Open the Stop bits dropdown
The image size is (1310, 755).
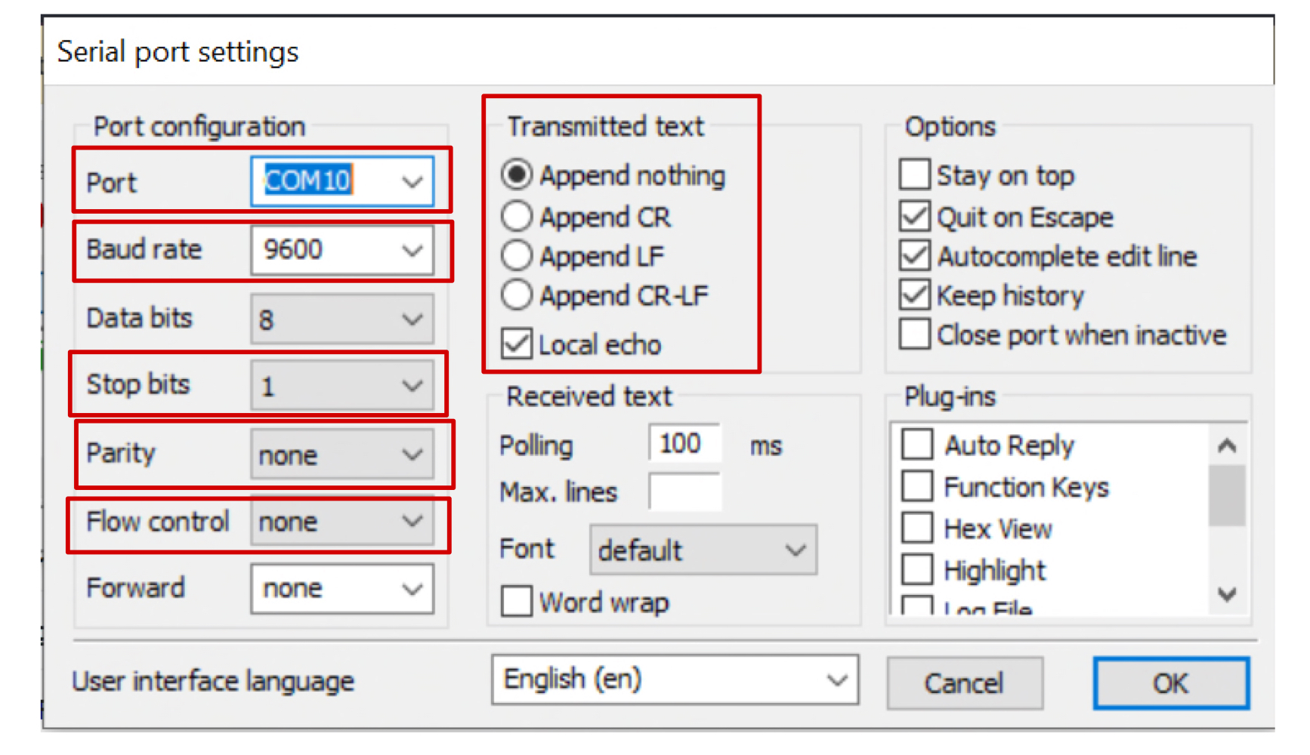[x=411, y=385]
